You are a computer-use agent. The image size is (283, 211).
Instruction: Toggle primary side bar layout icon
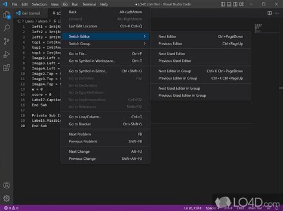coord(223,4)
